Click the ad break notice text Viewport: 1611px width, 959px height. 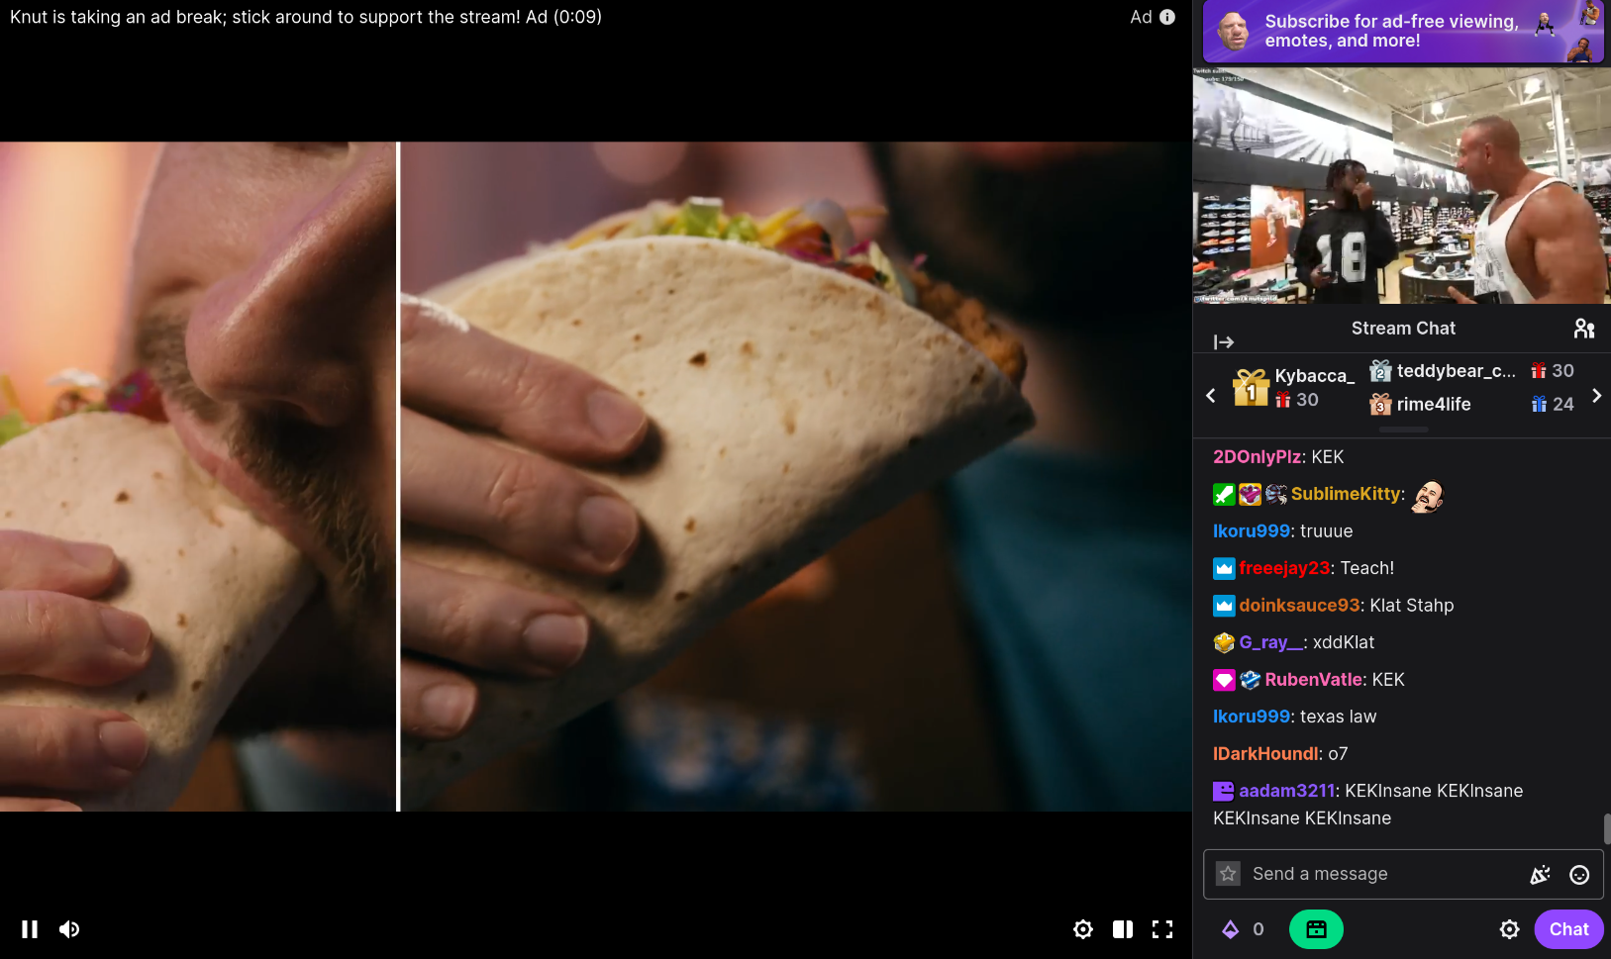click(x=306, y=17)
